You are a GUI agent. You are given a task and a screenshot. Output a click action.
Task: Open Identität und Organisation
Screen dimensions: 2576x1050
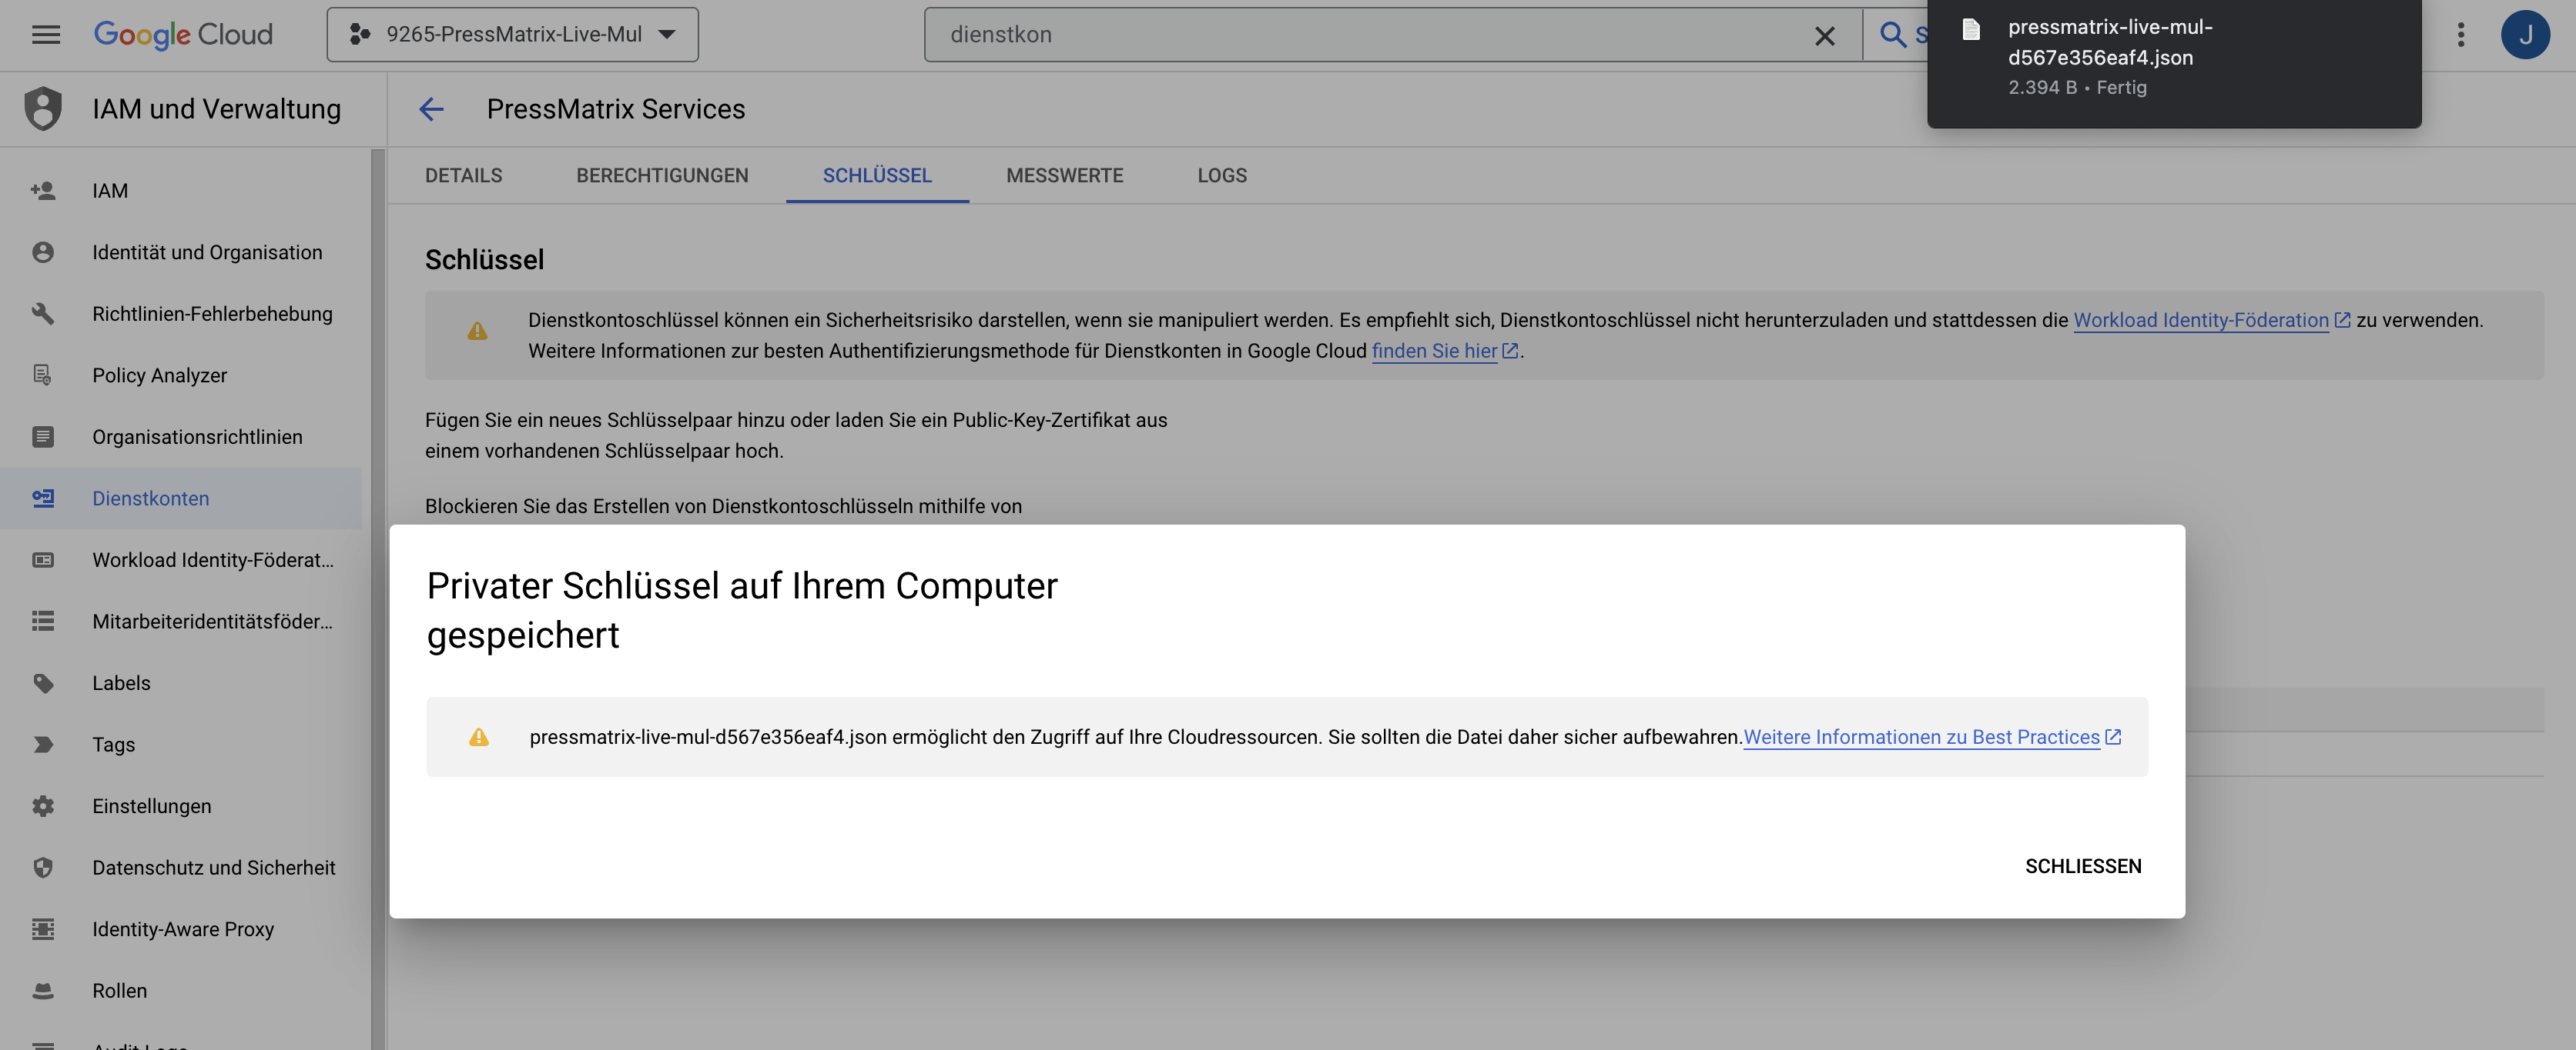click(181, 253)
